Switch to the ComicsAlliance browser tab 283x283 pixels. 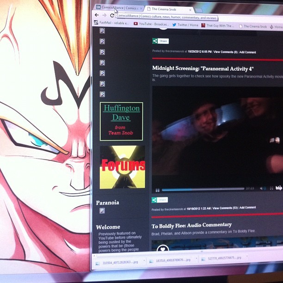point(119,8)
